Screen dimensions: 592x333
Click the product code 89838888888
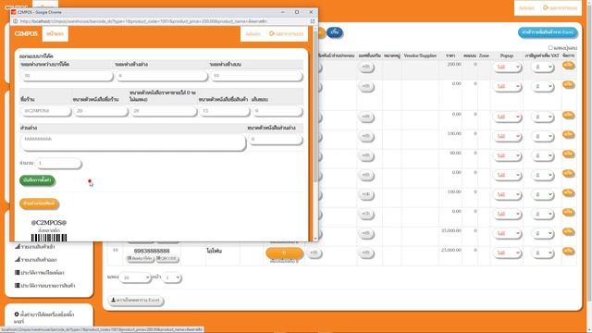(152, 251)
